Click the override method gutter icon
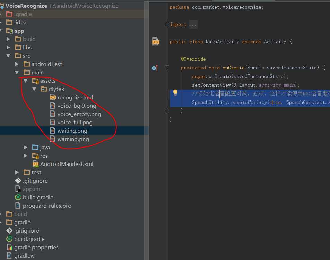This screenshot has height=260, width=330. pyautogui.click(x=155, y=68)
